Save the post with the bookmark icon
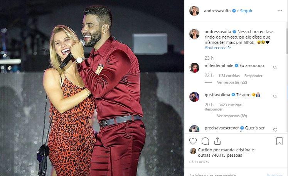 [280, 141]
